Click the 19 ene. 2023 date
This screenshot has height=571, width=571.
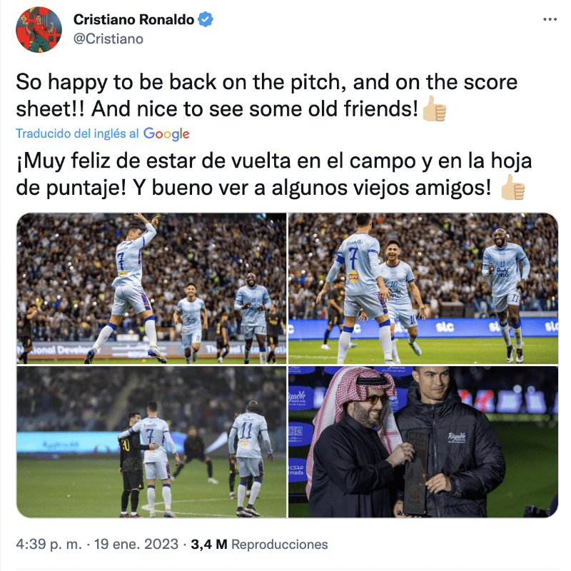[x=136, y=545]
